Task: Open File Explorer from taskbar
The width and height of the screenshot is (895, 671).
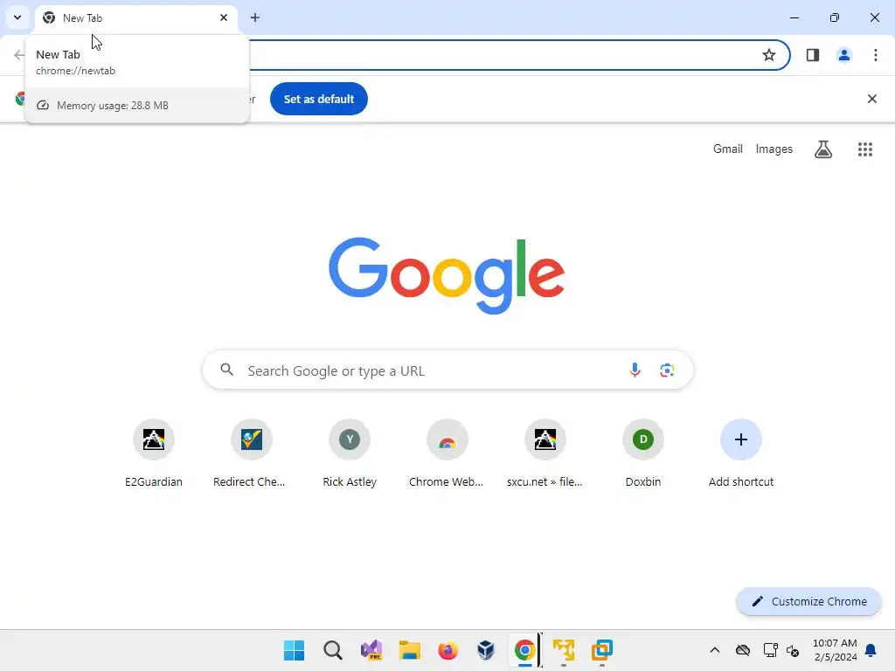Action: coord(409,650)
